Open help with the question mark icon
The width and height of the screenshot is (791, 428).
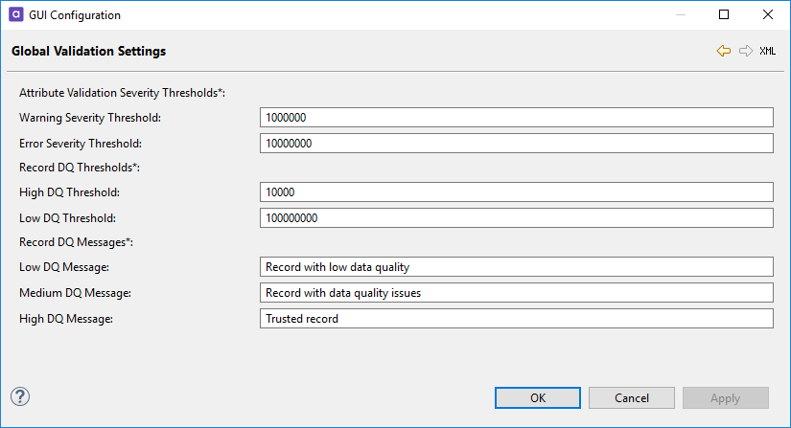(x=20, y=396)
